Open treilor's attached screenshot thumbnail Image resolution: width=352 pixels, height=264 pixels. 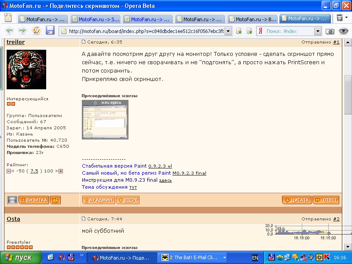105,120
